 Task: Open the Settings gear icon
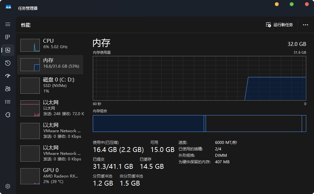pos(8,186)
